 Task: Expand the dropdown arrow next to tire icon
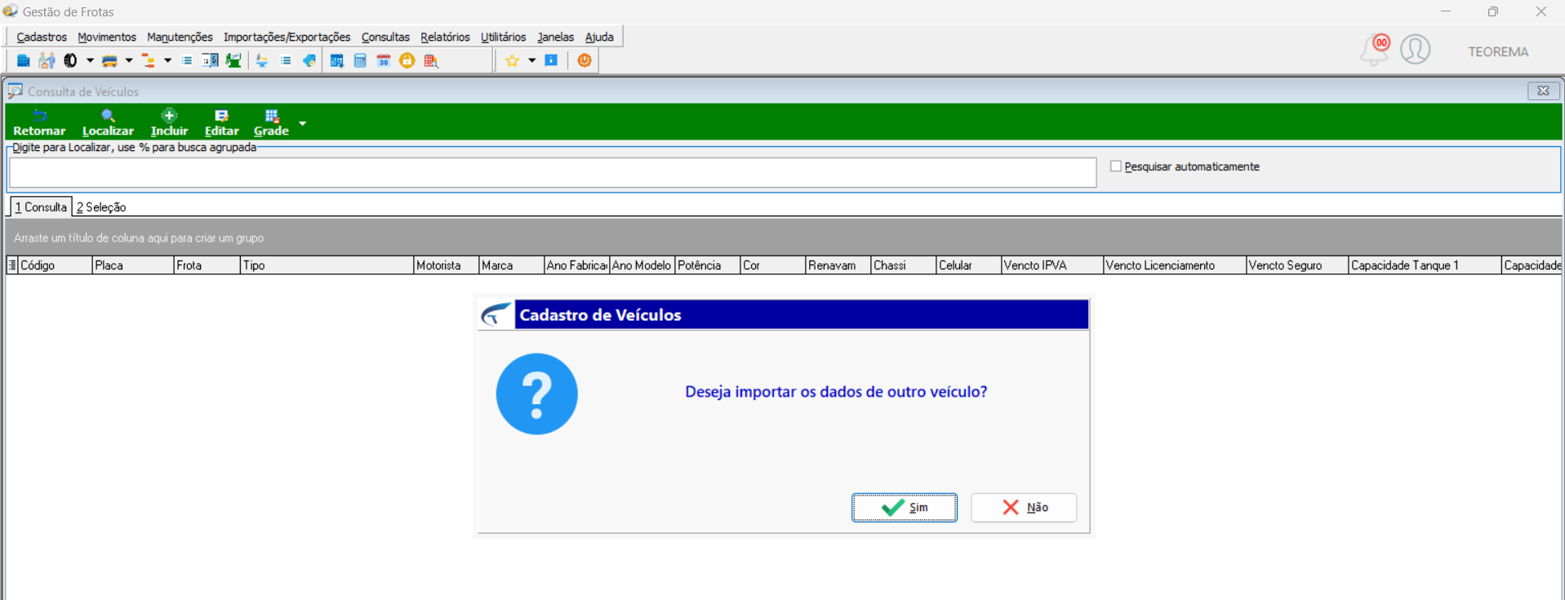(x=90, y=60)
